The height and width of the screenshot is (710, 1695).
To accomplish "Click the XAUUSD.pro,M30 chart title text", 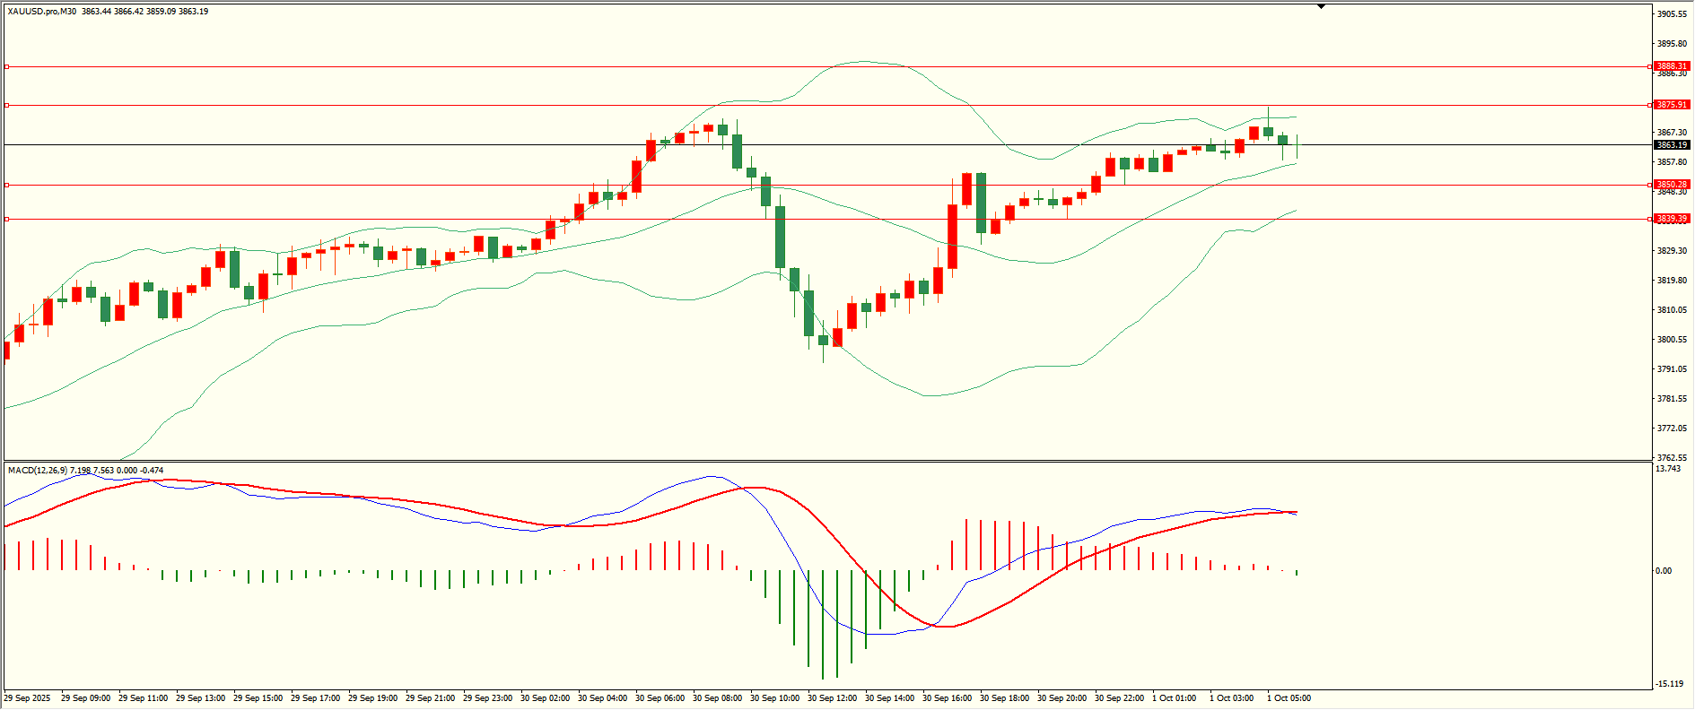I will coord(42,12).
